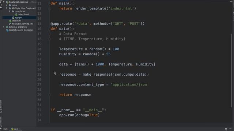The width and height of the screenshot is (234, 131).
Task: Click the index.html file icon
Action: (16, 15)
